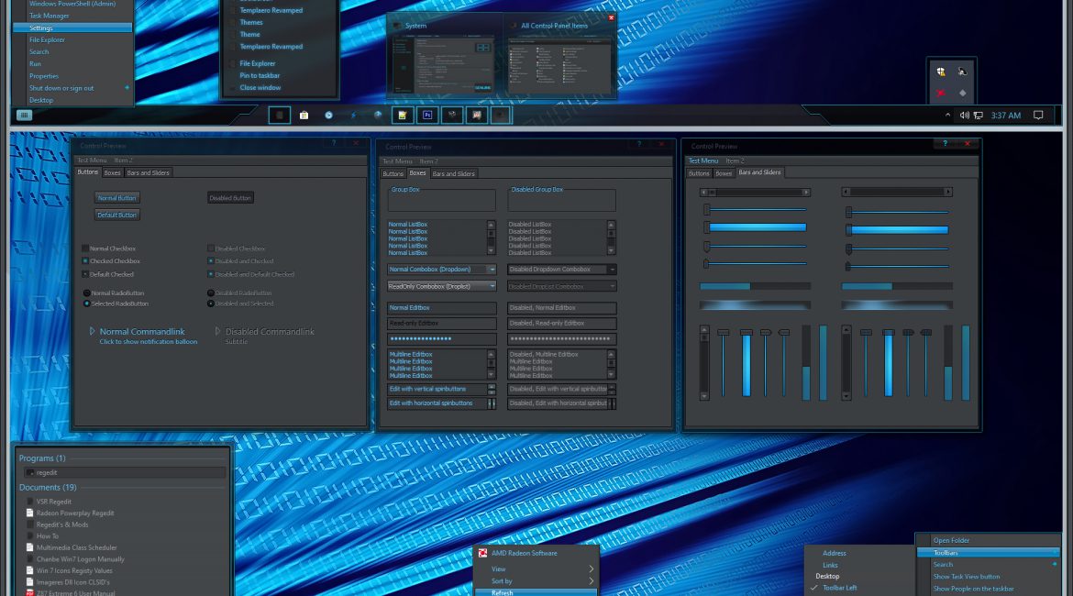The height and width of the screenshot is (596, 1073).
Task: Open the ReadOnly Combobox (Droplist)
Action: (x=441, y=286)
